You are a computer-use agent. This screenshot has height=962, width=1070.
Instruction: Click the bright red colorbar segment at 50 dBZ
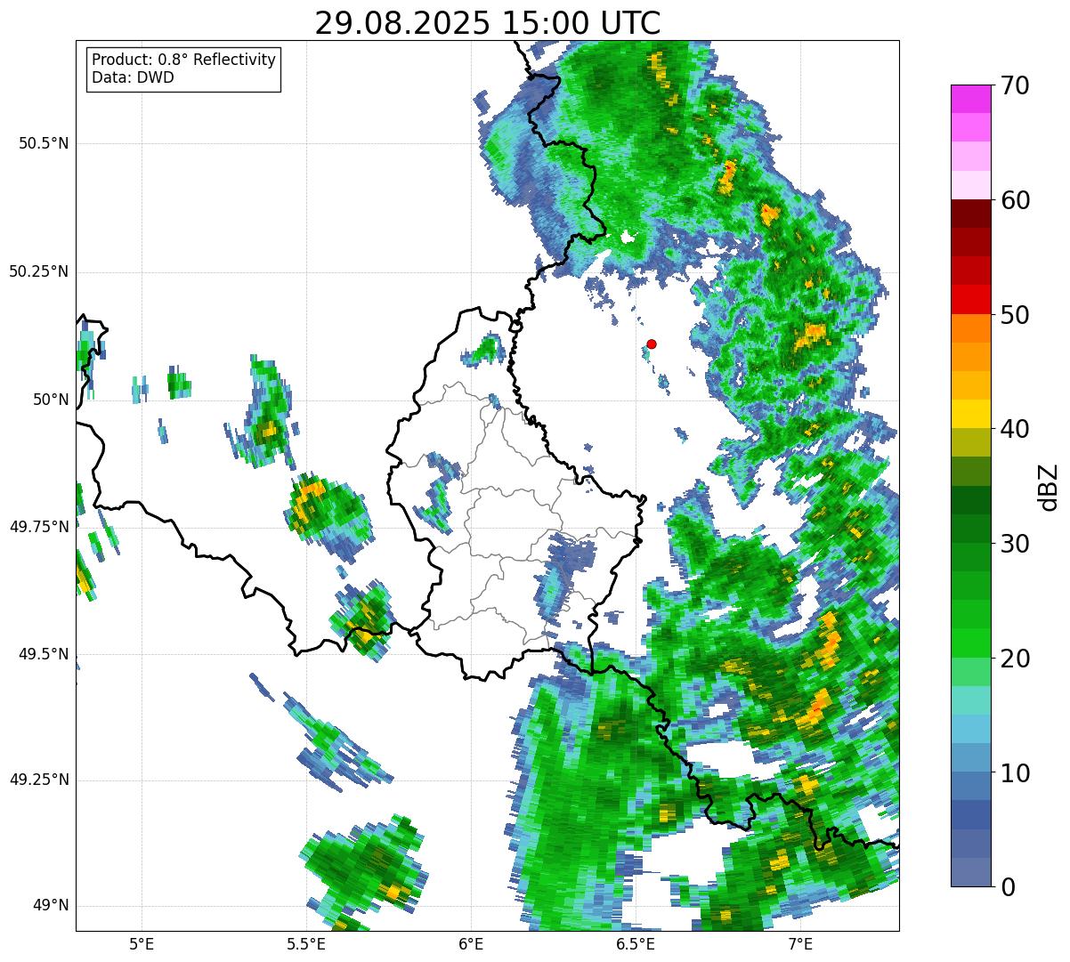click(x=970, y=299)
